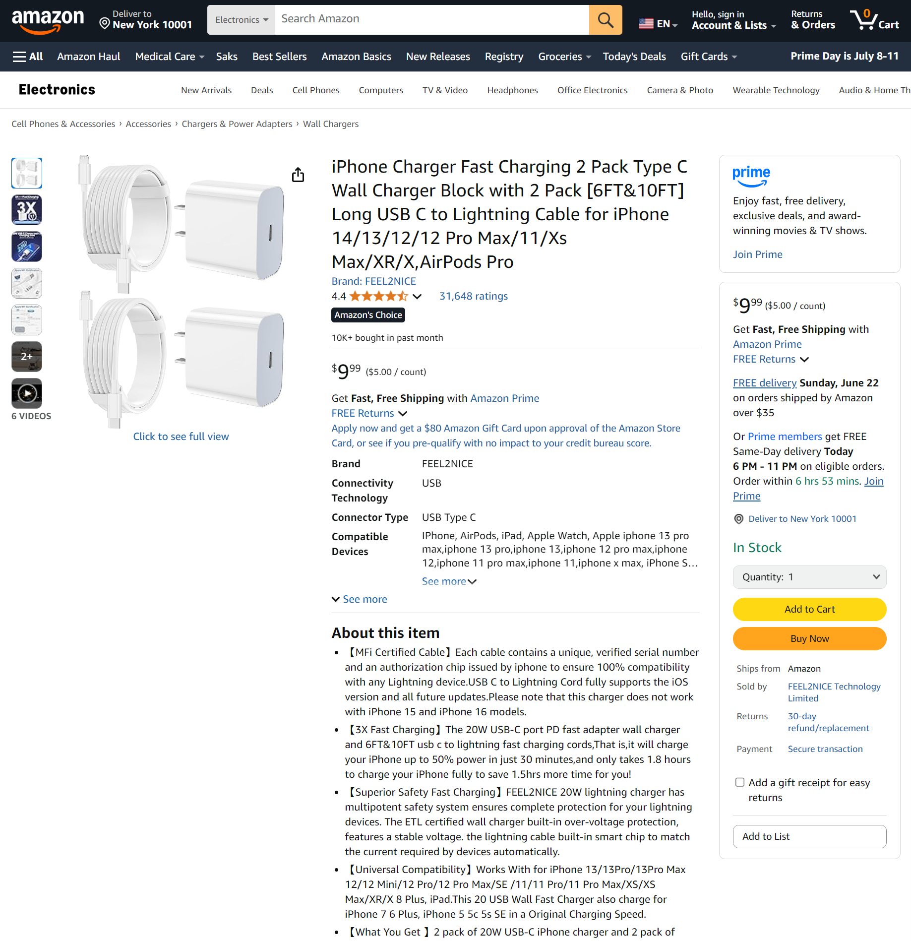Screen dimensions: 911x941
Task: Expand the star rating breakdown chevron
Action: click(x=418, y=297)
